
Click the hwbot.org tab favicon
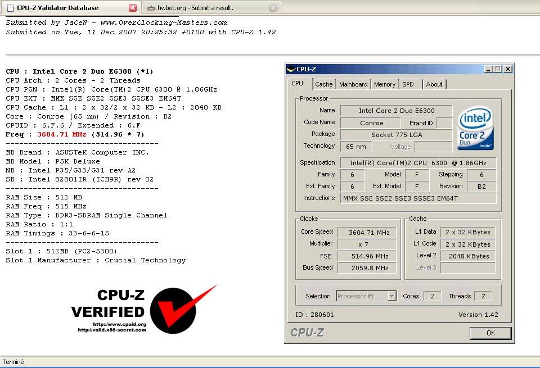pos(151,8)
